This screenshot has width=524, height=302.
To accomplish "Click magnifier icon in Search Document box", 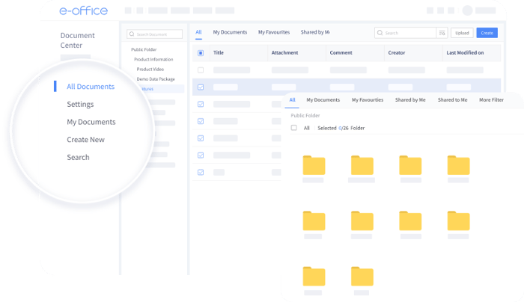I will click(131, 34).
